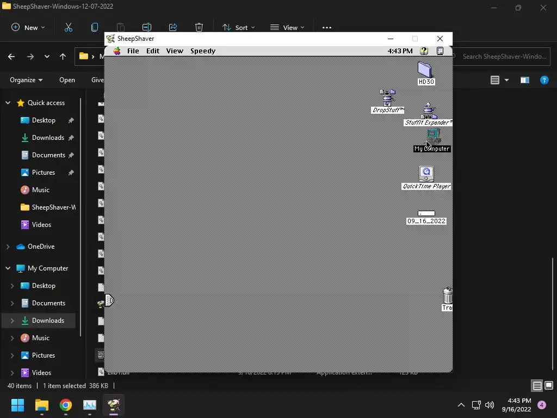Collapse the Quick access tree

coord(8,103)
